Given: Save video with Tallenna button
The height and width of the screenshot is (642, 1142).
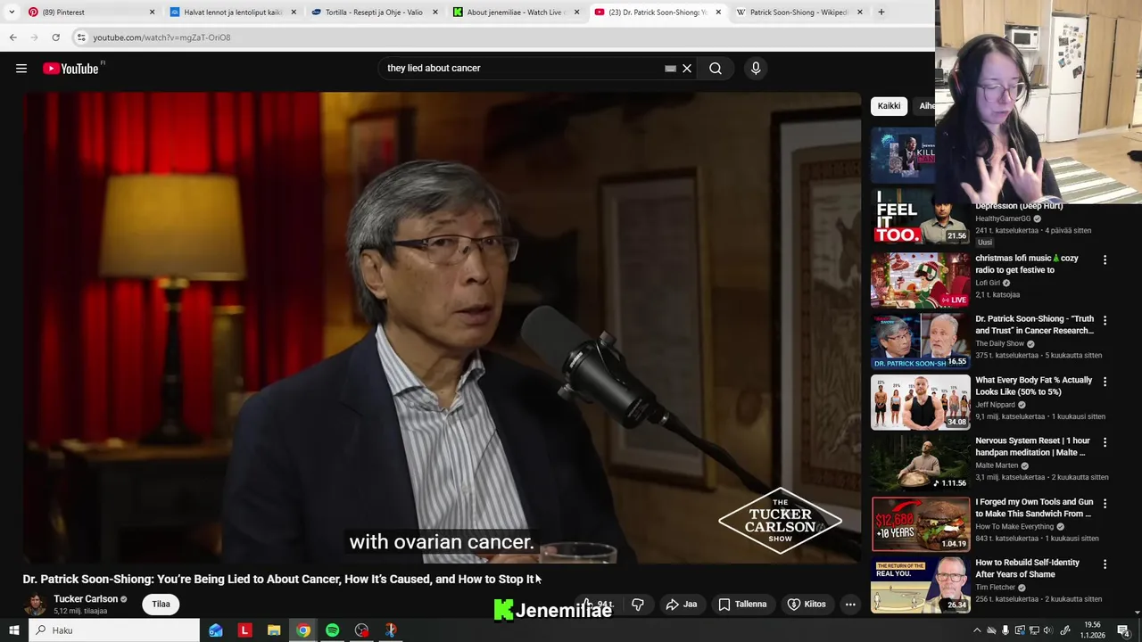Looking at the screenshot, I should click(742, 605).
